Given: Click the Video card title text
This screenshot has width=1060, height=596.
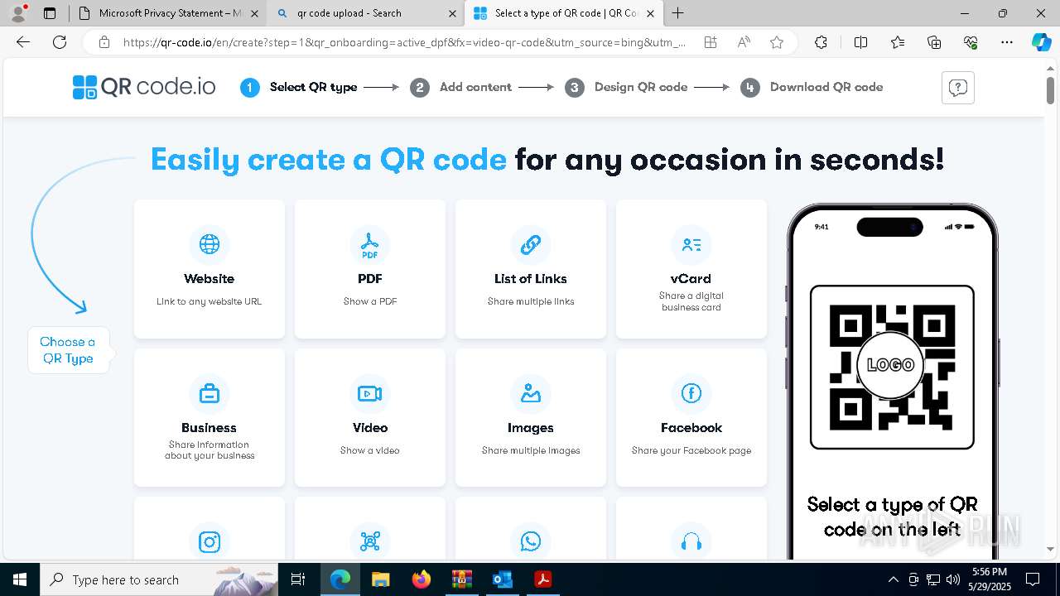Looking at the screenshot, I should pos(370,428).
